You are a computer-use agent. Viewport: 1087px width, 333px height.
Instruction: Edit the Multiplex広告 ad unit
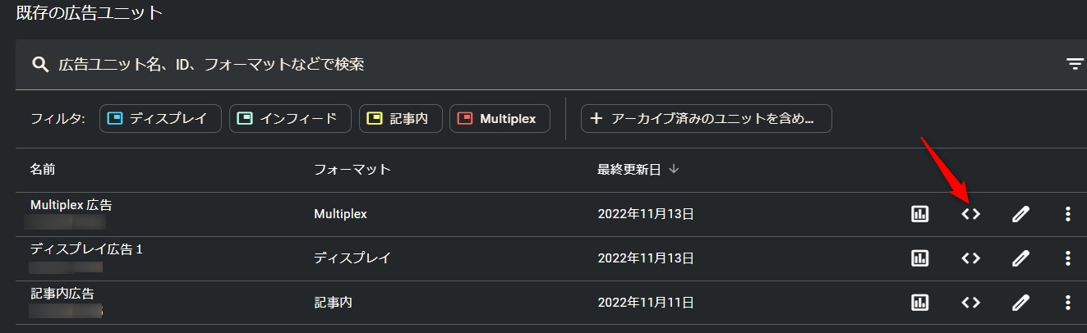click(x=1020, y=214)
